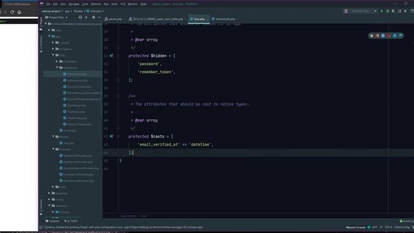This screenshot has height=233, width=414.
Task: Fold the $hidden array block at line 32
Action: pyautogui.click(x=118, y=56)
